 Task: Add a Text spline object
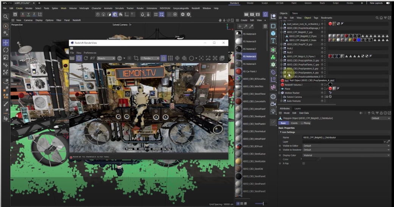(273, 40)
